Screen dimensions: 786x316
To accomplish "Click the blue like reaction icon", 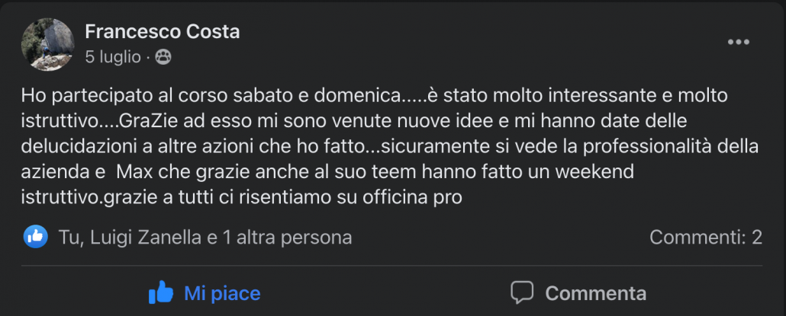I will 35,237.
